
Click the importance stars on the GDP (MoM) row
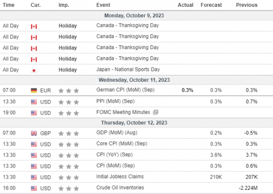click(69, 134)
